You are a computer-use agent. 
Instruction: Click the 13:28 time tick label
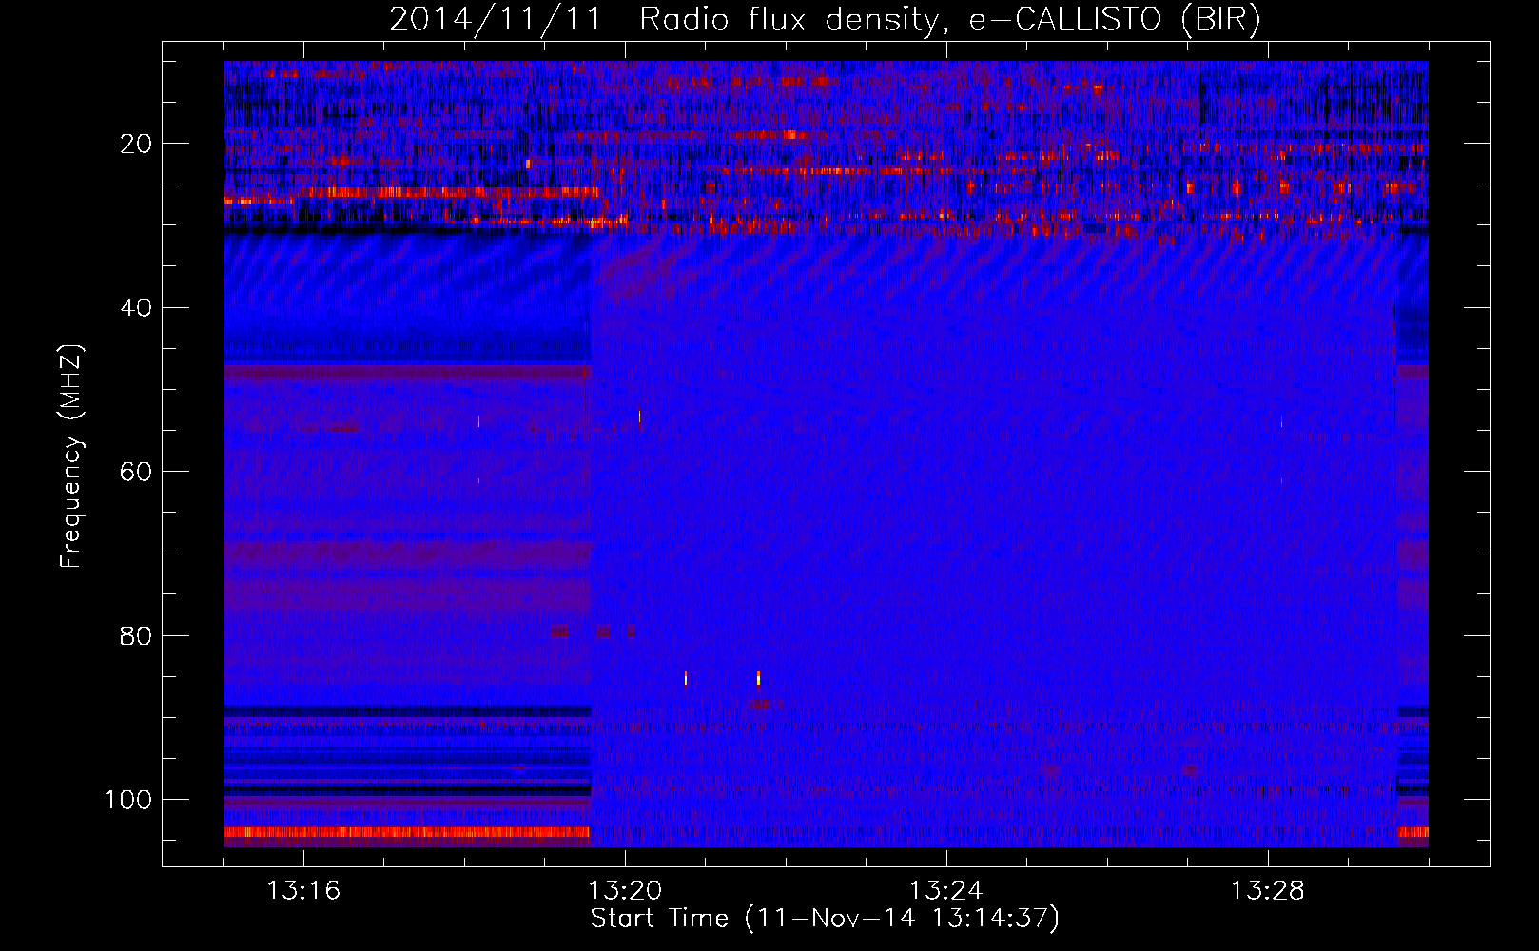click(1268, 890)
